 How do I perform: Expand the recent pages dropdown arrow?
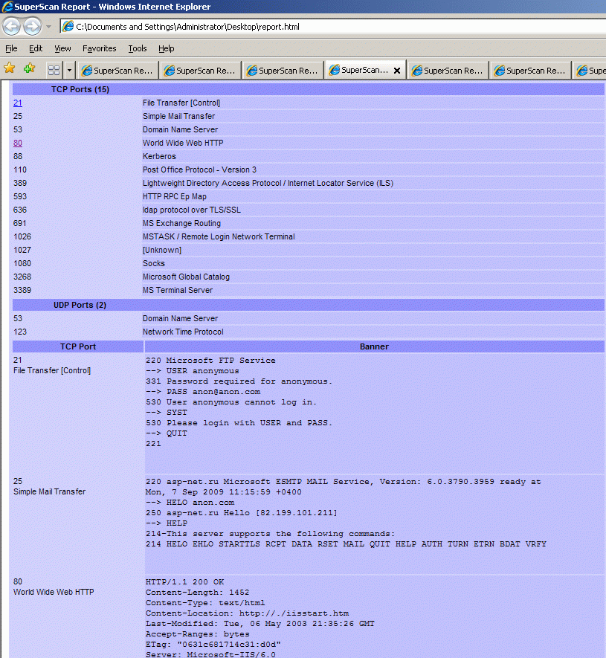pyautogui.click(x=48, y=27)
